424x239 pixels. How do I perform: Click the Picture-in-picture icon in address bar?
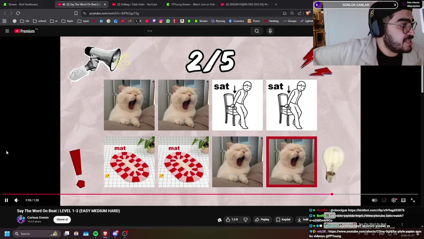285,13
